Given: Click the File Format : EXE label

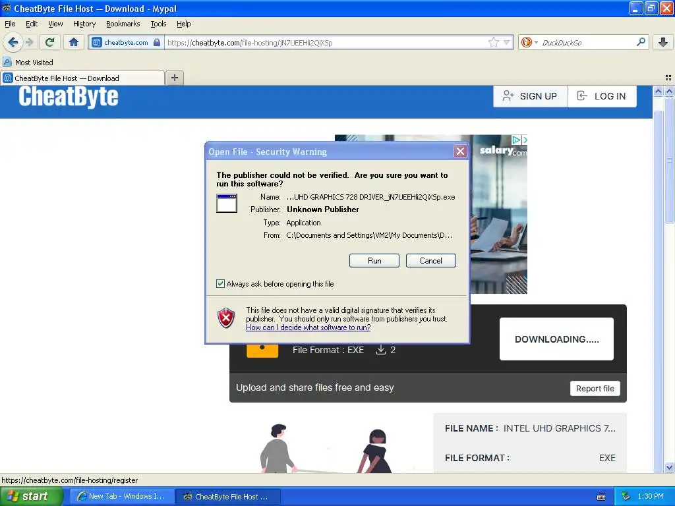Looking at the screenshot, I should 328,351.
